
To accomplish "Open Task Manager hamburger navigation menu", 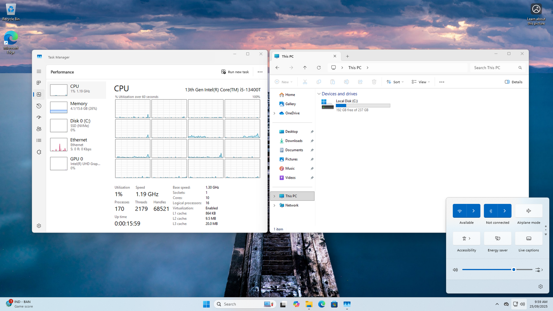I will point(39,72).
